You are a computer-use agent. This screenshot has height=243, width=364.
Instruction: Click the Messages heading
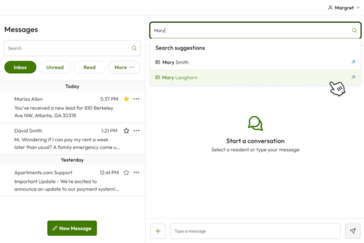click(21, 30)
